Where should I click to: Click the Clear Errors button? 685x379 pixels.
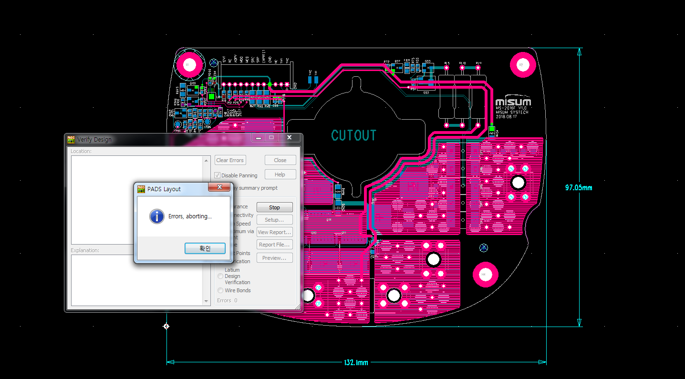(230, 160)
